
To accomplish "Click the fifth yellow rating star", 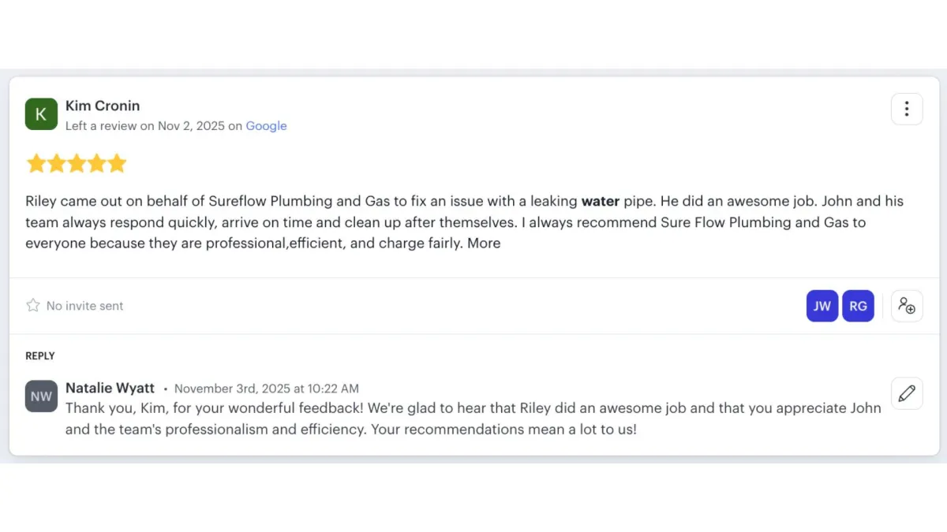I will 117,164.
